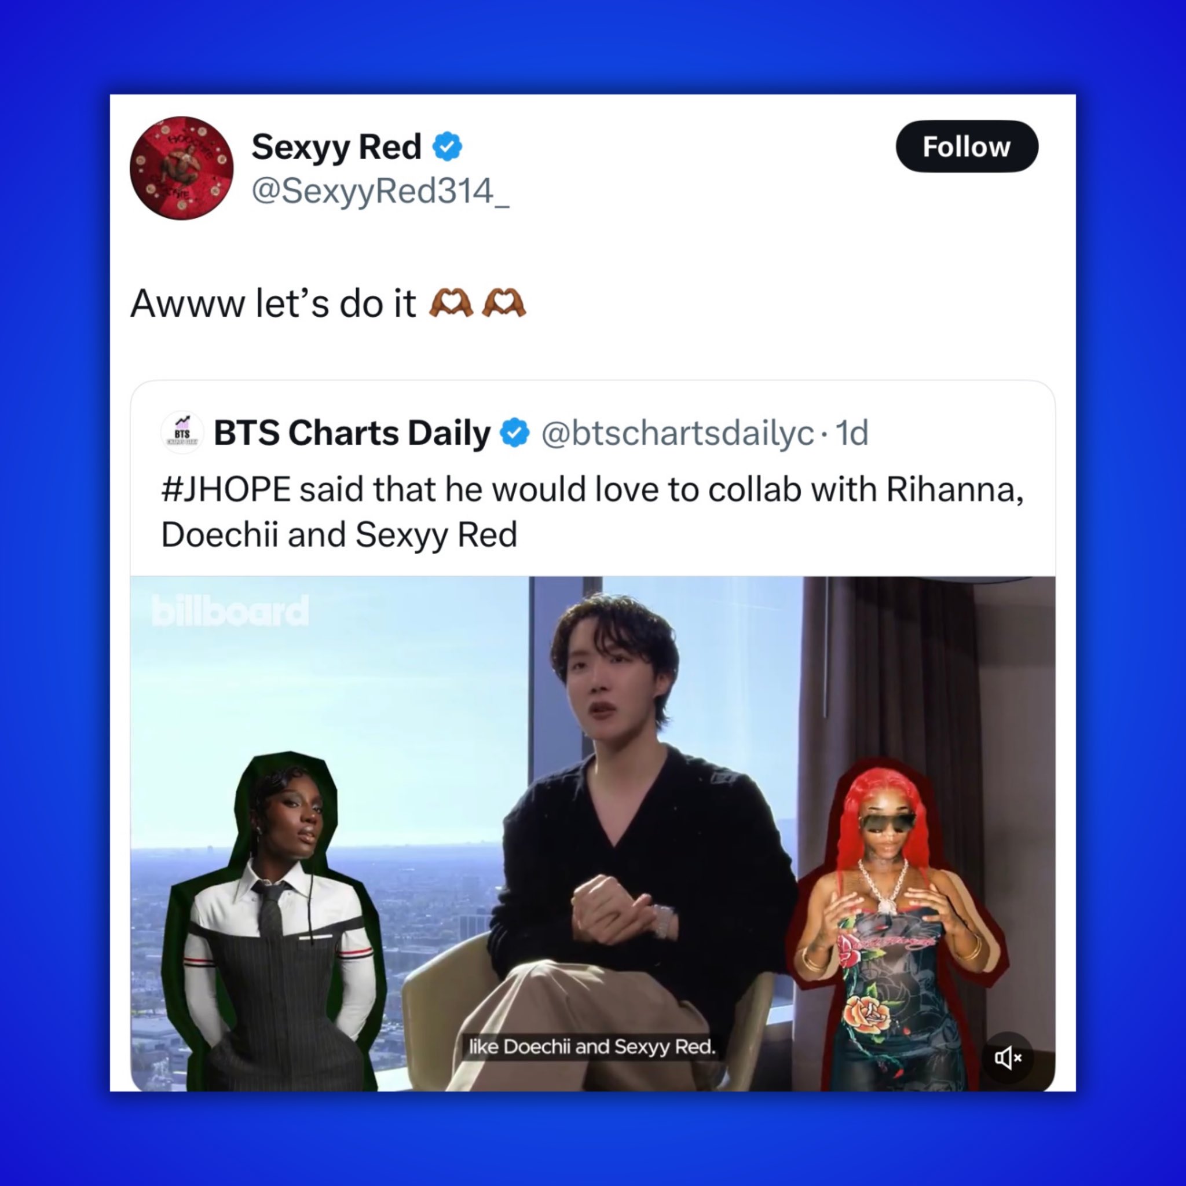The image size is (1186, 1186).
Task: Click the second heart hands emoji
Action: click(504, 303)
